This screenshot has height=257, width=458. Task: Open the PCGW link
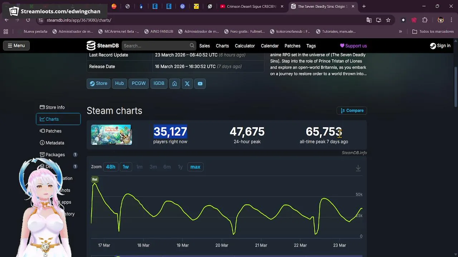pyautogui.click(x=138, y=84)
